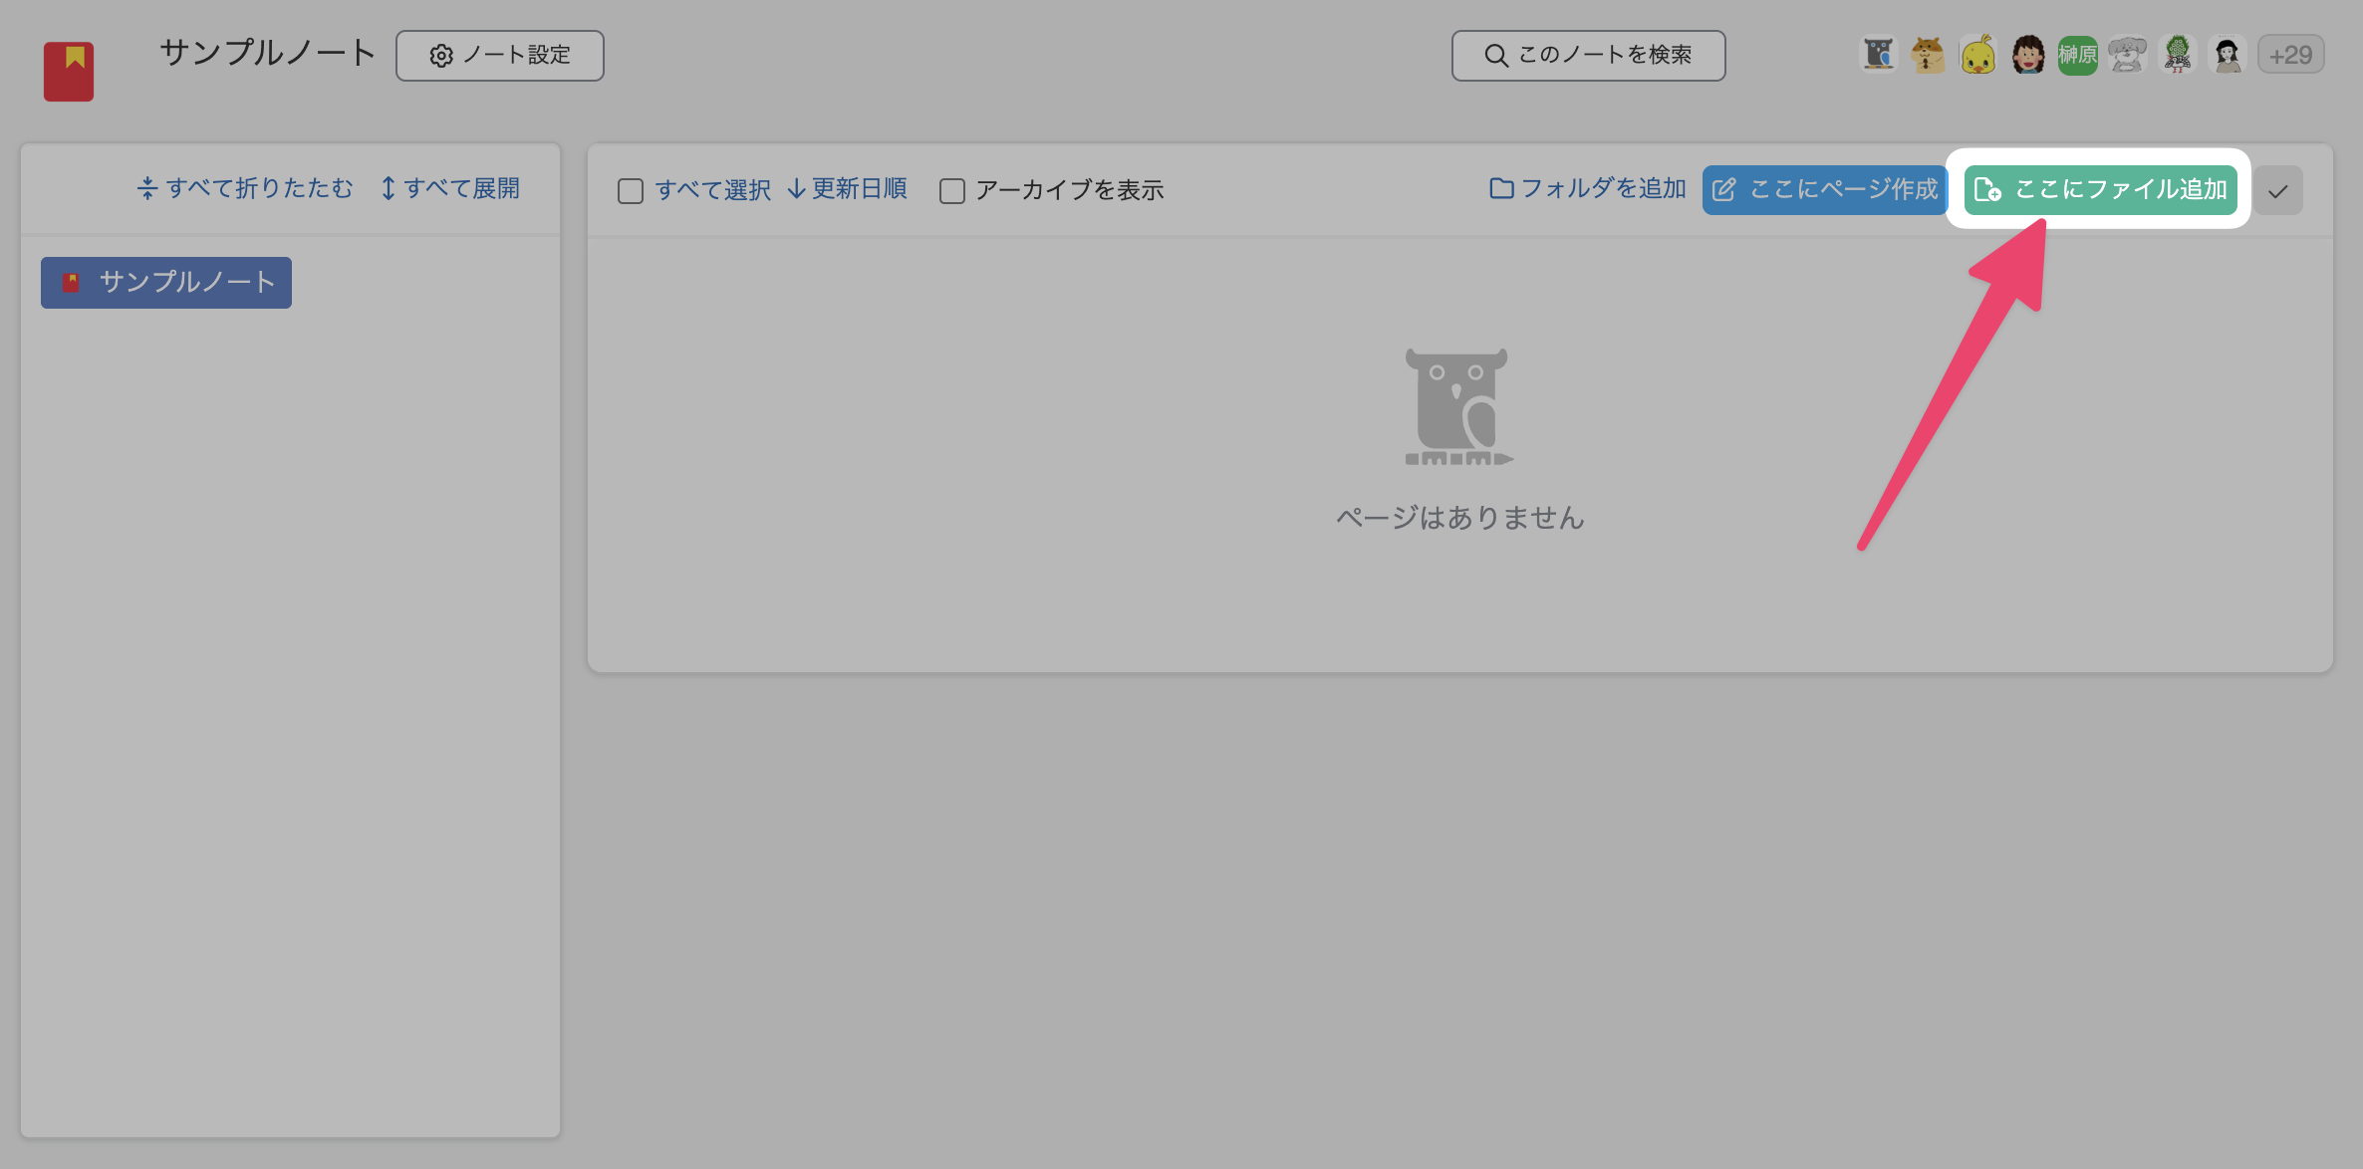The width and height of the screenshot is (2363, 1169).
Task: Click the フォルダを追加 link
Action: pyautogui.click(x=1602, y=189)
